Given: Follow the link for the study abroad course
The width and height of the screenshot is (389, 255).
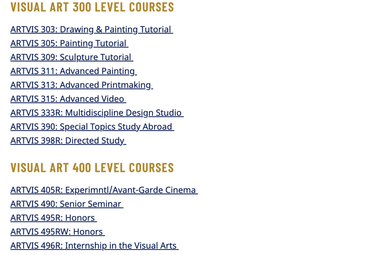Looking at the screenshot, I should point(92,127).
